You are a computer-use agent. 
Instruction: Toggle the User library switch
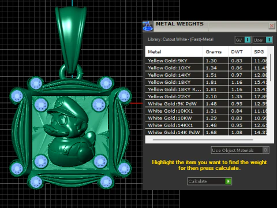pyautogui.click(x=263, y=40)
